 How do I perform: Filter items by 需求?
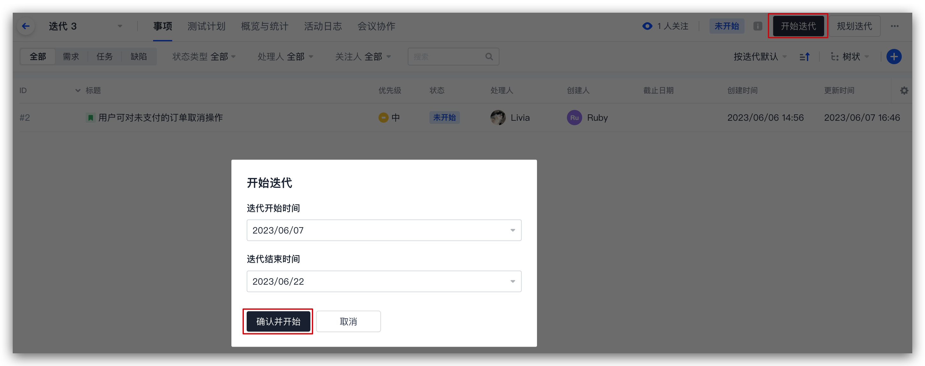pos(71,57)
